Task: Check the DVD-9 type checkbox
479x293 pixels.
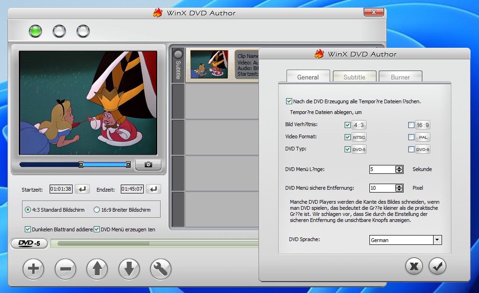Action: click(411, 150)
